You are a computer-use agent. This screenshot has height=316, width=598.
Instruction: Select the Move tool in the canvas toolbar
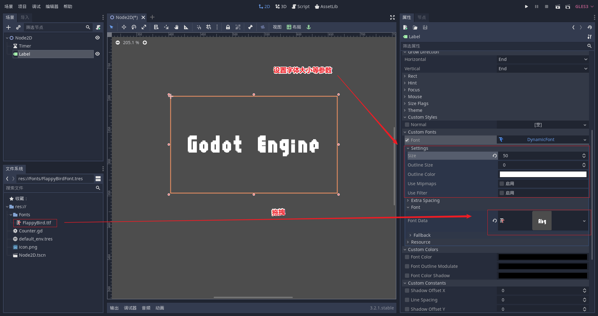click(x=124, y=27)
